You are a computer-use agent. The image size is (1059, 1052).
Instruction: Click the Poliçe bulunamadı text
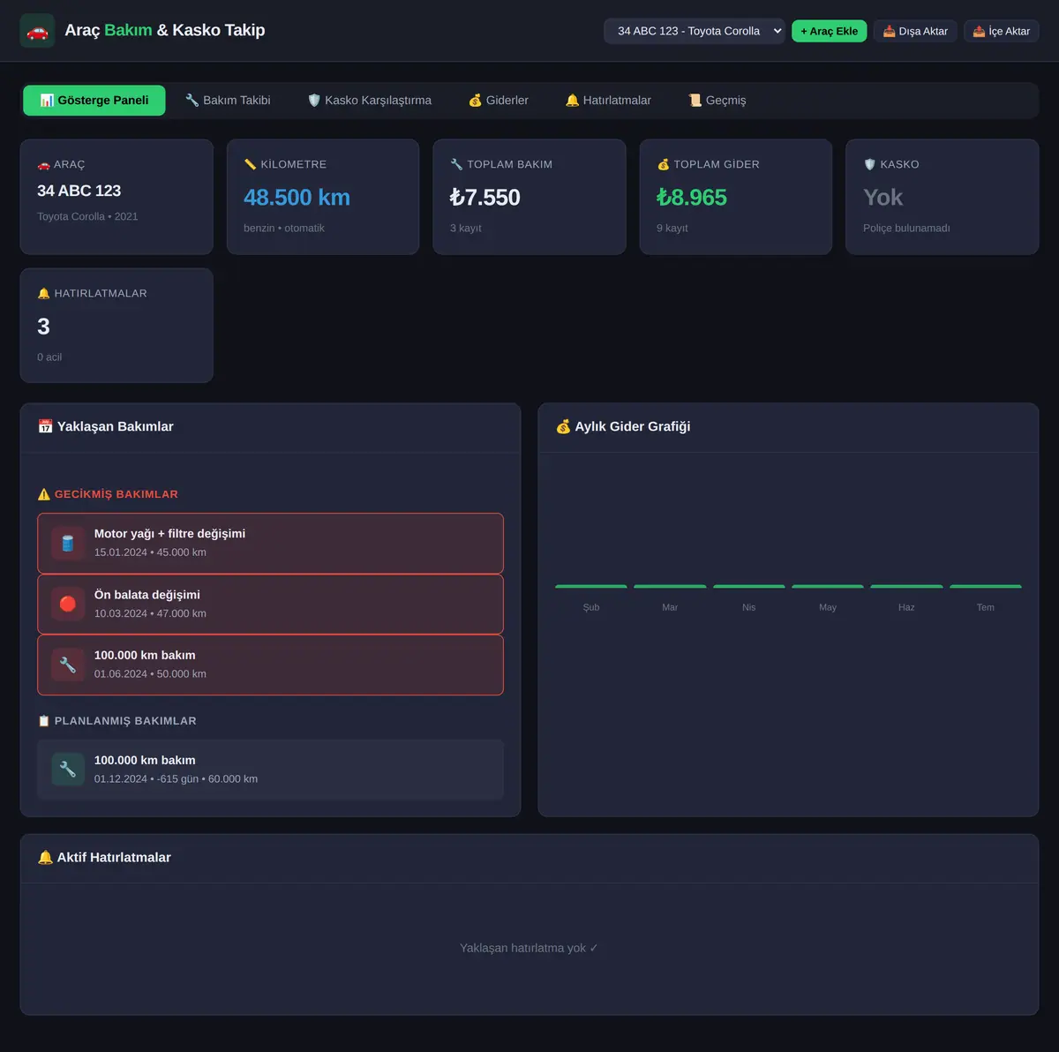pos(906,229)
